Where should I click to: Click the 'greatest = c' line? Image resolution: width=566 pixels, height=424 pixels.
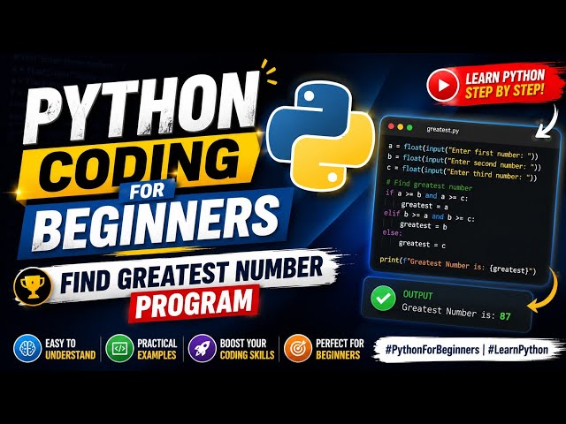click(422, 244)
